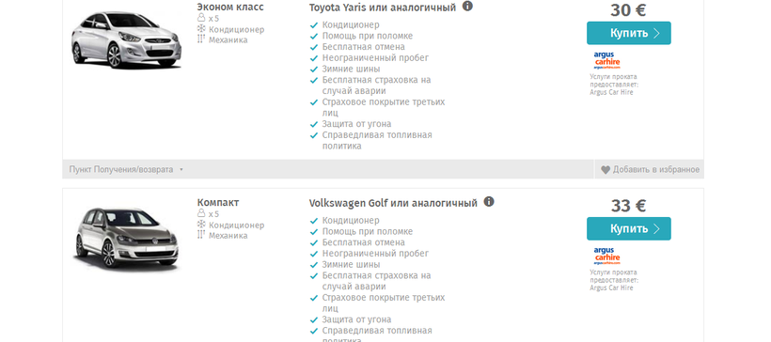Buy the Toyota Yaris for 30 €

[628, 33]
